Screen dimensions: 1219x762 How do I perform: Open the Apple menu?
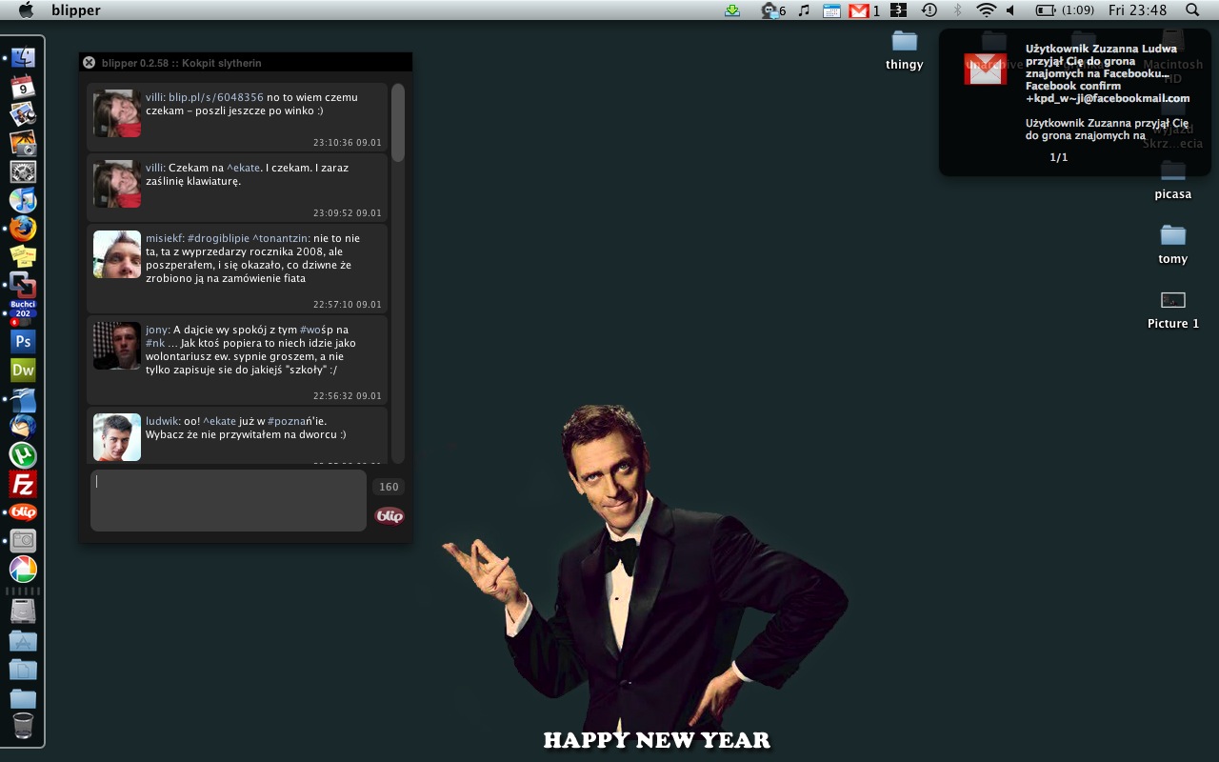[x=26, y=10]
